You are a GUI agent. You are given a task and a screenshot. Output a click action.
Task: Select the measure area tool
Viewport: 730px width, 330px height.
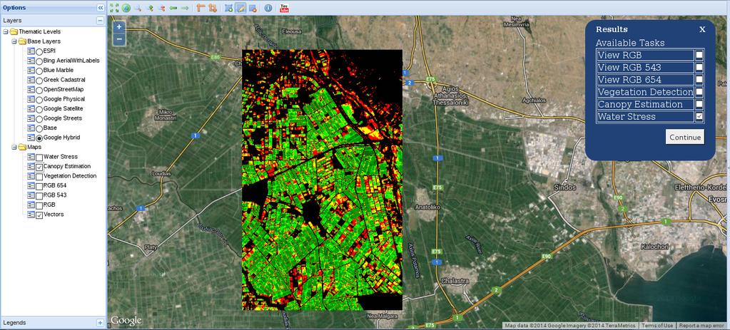click(213, 8)
